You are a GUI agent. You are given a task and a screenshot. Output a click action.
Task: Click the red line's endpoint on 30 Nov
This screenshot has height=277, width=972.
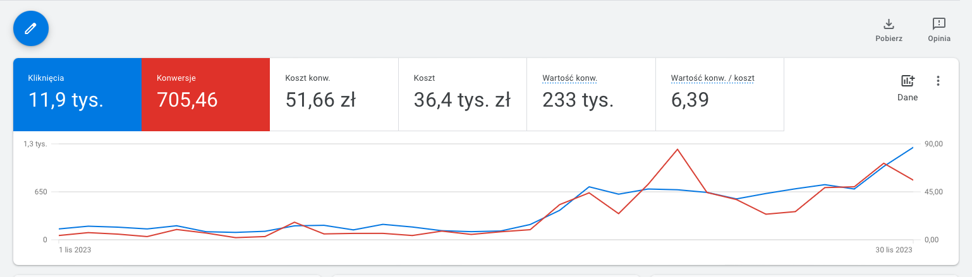coord(913,180)
